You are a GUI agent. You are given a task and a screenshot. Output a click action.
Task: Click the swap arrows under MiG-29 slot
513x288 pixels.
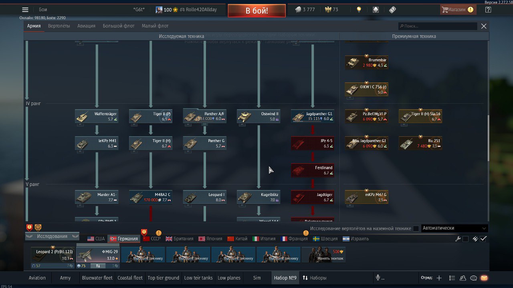coord(98,266)
